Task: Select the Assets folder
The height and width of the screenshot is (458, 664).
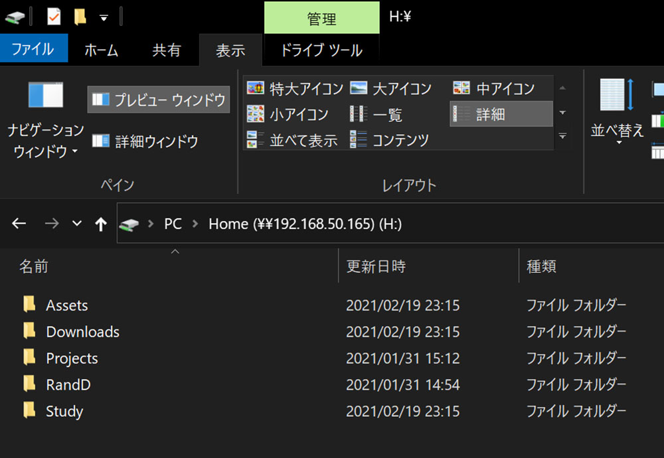Action: [x=67, y=305]
